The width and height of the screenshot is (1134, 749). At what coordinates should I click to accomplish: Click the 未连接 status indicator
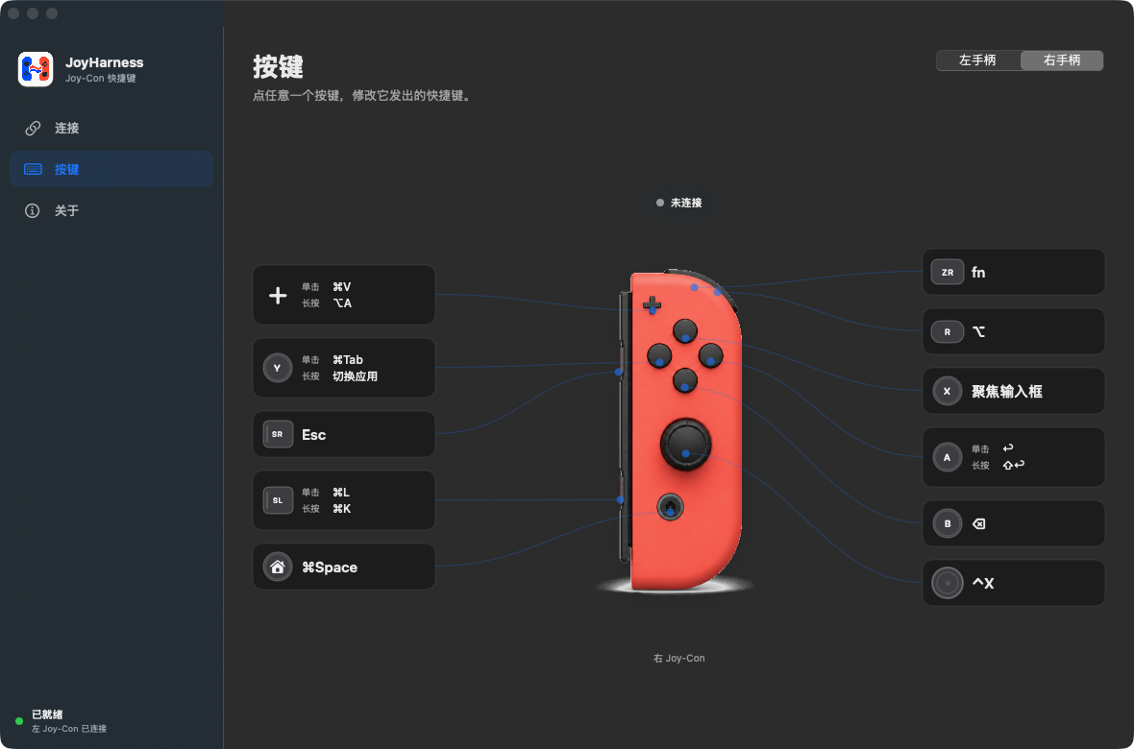[x=679, y=204]
